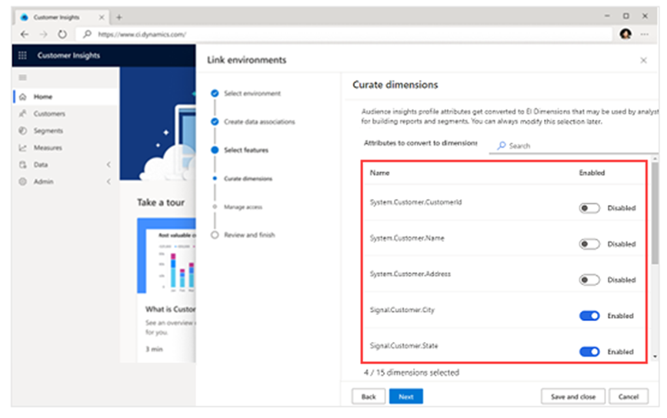The image size is (667, 418).
Task: Click the Signal.Customer.City row name
Action: [402, 310]
